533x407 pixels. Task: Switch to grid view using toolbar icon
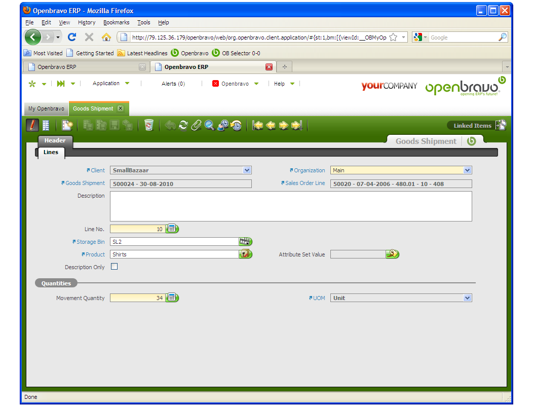pos(46,125)
